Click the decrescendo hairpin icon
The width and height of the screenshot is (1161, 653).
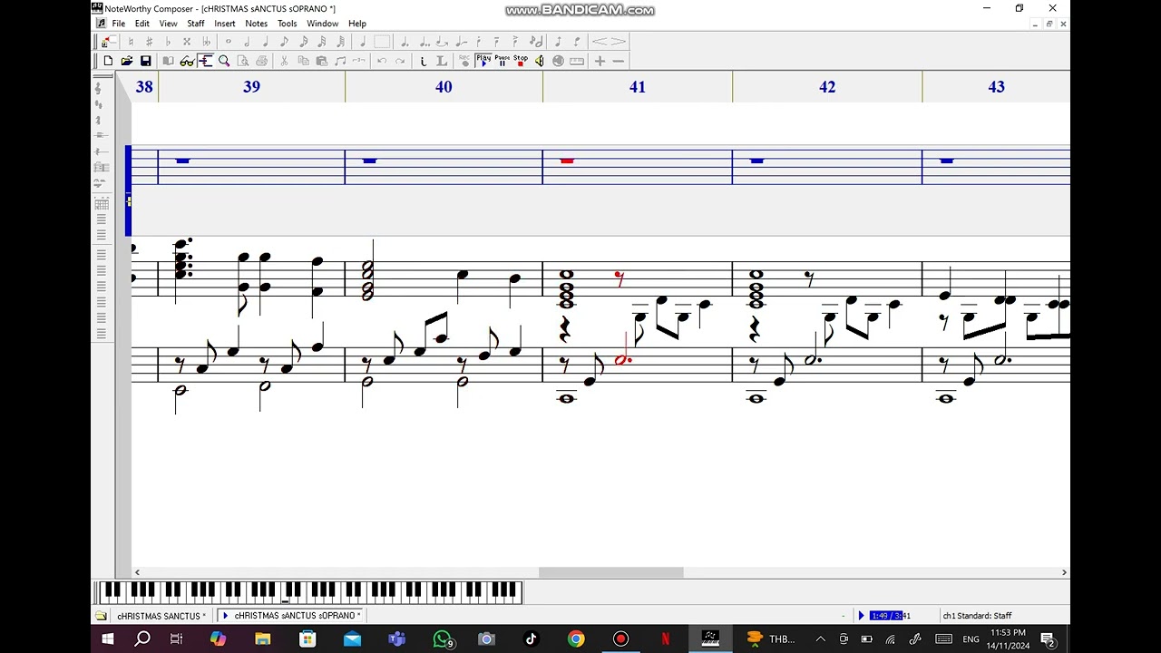pos(618,42)
